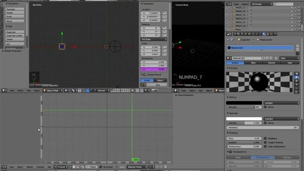Open the Data link dropdown

point(289,58)
